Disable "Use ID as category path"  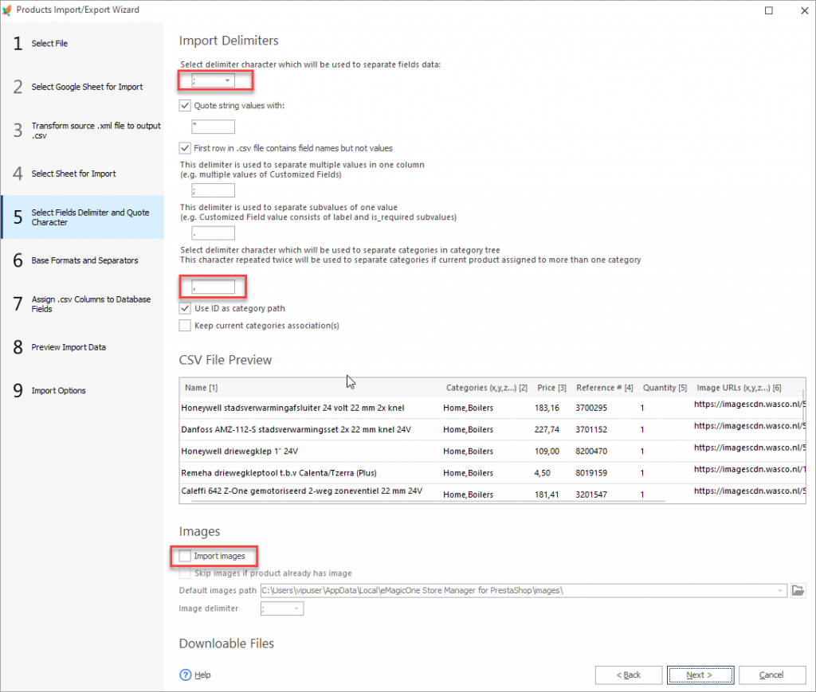click(184, 308)
